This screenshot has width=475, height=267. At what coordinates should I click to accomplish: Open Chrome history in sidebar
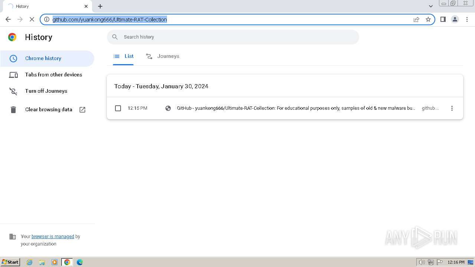pyautogui.click(x=47, y=58)
